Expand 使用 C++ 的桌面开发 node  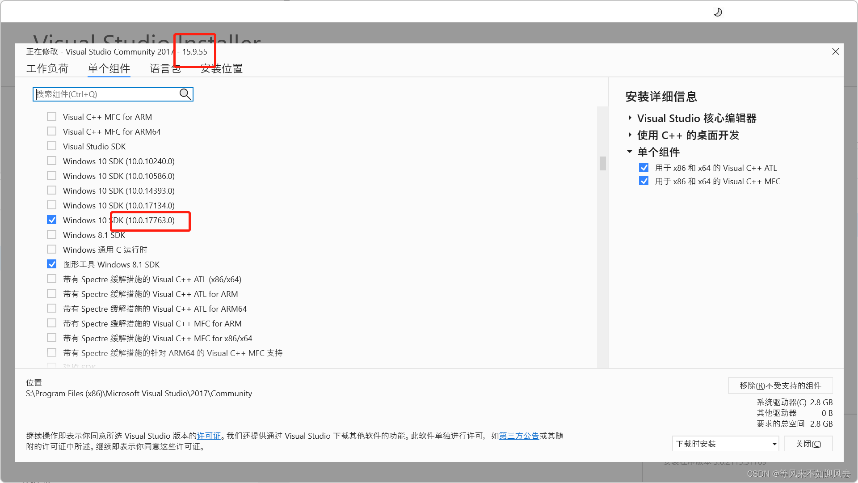(x=630, y=135)
